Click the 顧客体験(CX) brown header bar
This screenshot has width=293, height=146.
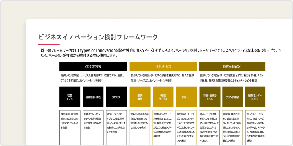pos(232,67)
